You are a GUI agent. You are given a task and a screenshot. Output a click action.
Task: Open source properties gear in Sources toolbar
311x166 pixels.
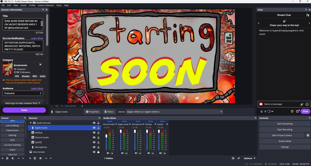pyautogui.click(x=40, y=158)
